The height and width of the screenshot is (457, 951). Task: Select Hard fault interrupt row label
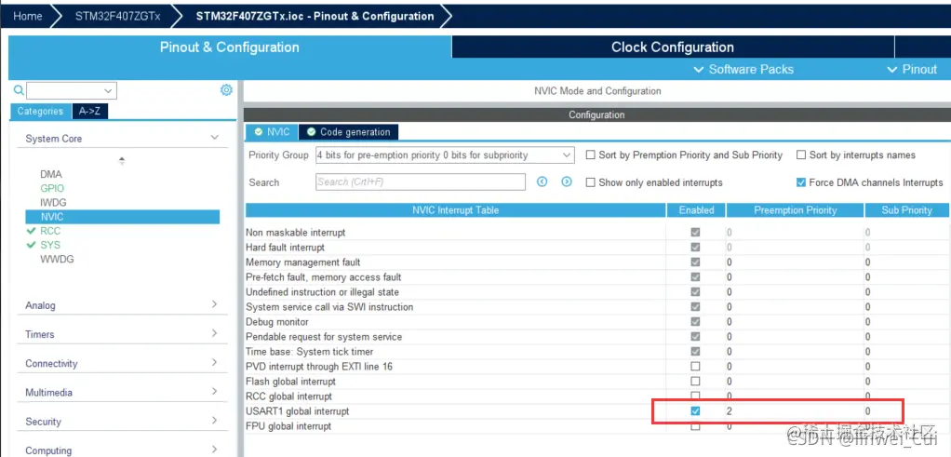pyautogui.click(x=285, y=248)
